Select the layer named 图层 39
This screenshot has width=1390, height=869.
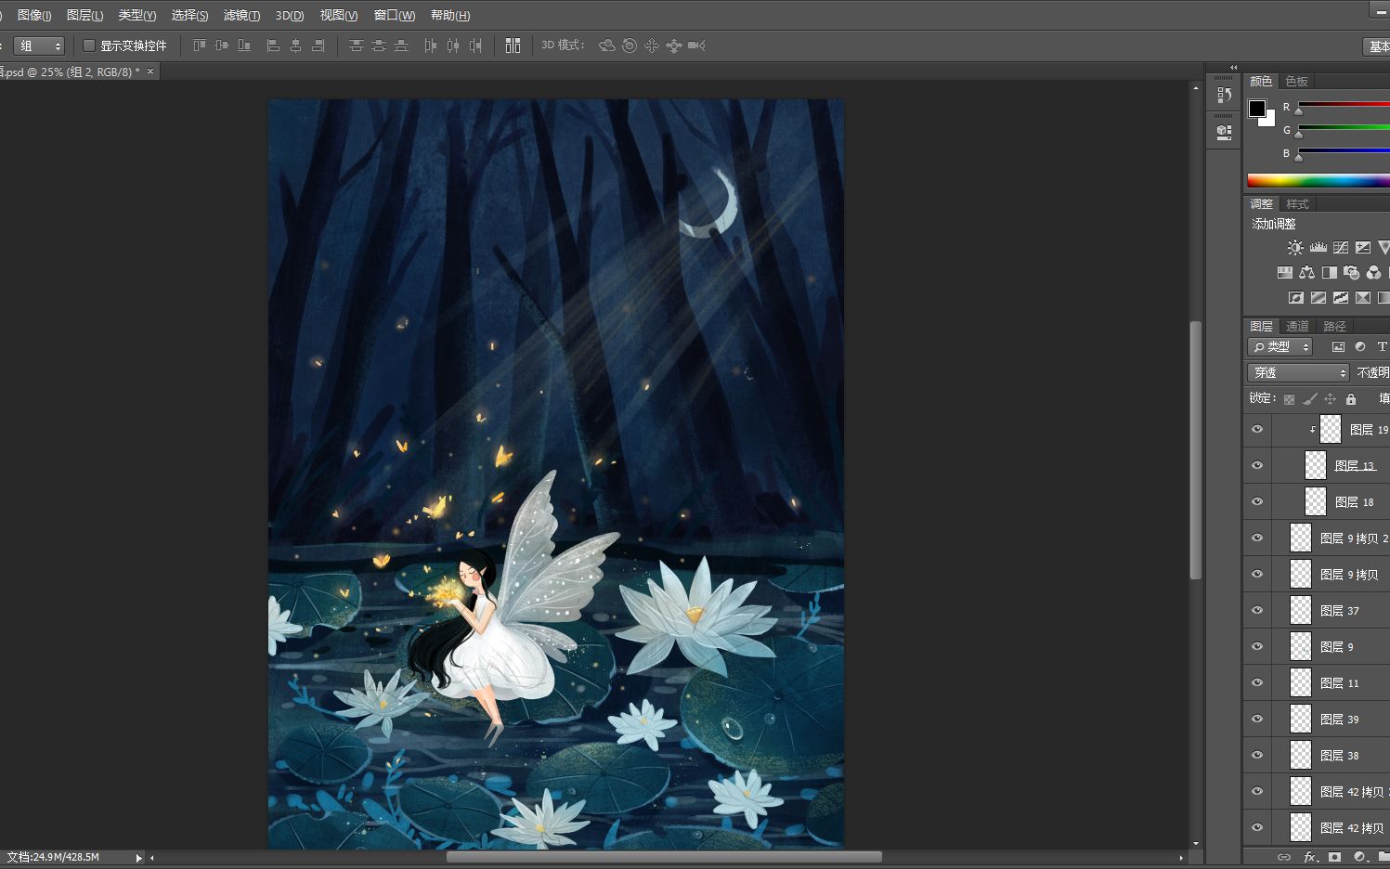tap(1339, 719)
